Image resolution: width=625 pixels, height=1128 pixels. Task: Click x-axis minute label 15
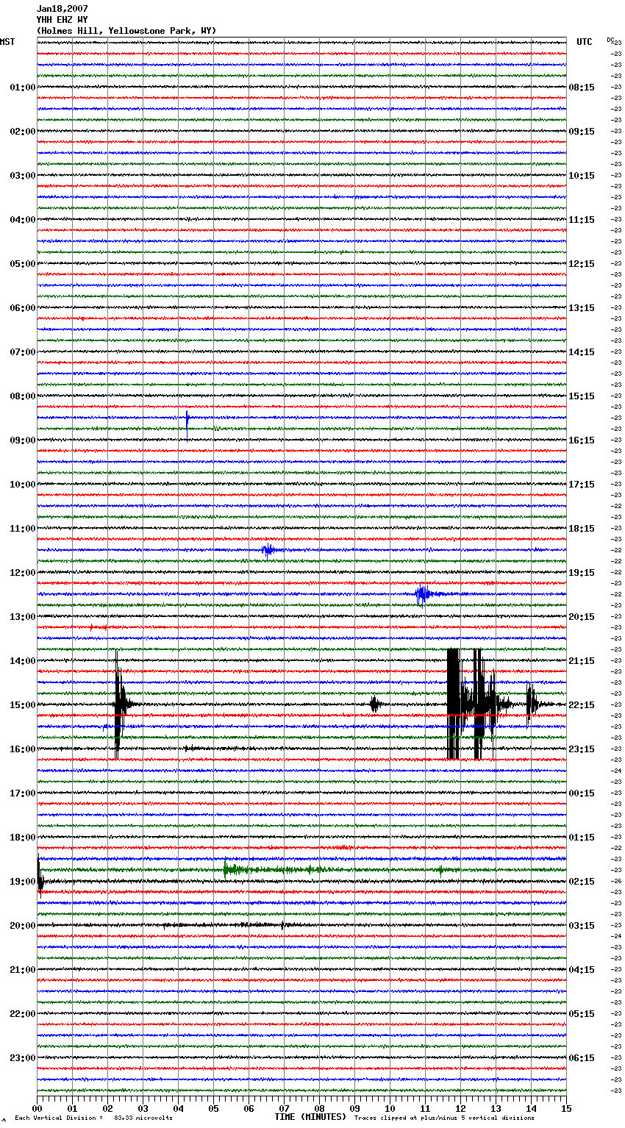click(566, 1108)
